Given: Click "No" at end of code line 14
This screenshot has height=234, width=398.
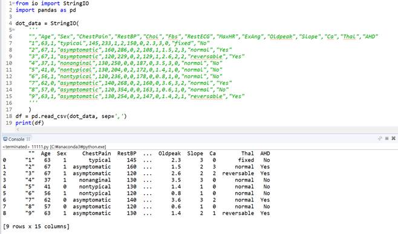Looking at the screenshot, I should [x=223, y=89].
